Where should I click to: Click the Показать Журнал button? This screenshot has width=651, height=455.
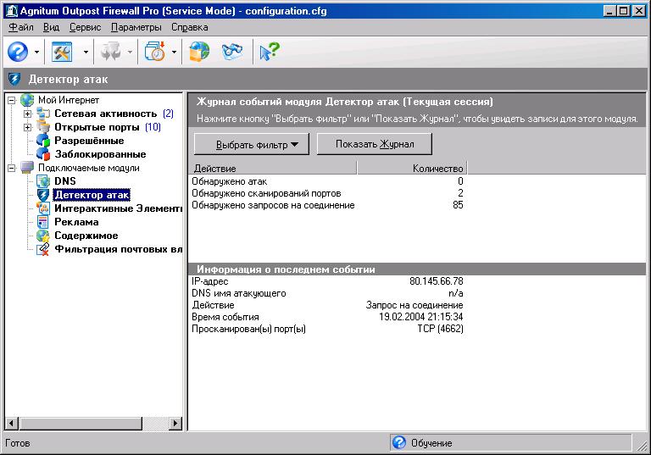tap(375, 144)
